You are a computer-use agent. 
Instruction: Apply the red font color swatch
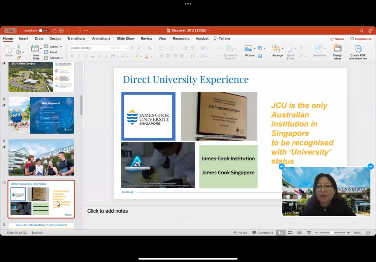click(x=147, y=56)
